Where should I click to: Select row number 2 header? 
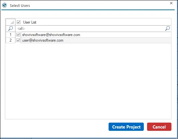pyautogui.click(x=11, y=40)
